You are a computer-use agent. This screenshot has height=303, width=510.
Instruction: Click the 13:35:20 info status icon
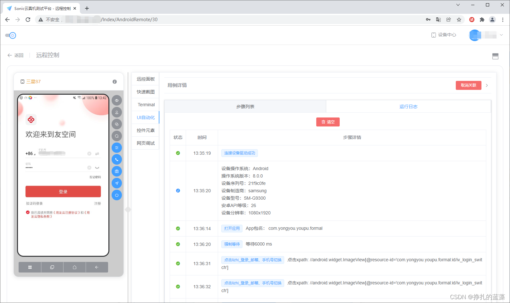pos(178,191)
